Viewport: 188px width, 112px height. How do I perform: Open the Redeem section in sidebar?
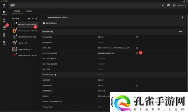point(4,35)
